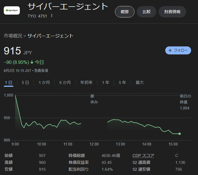Click the TYO: 4751 ticker text
The height and width of the screenshot is (175, 198).
pos(37,16)
